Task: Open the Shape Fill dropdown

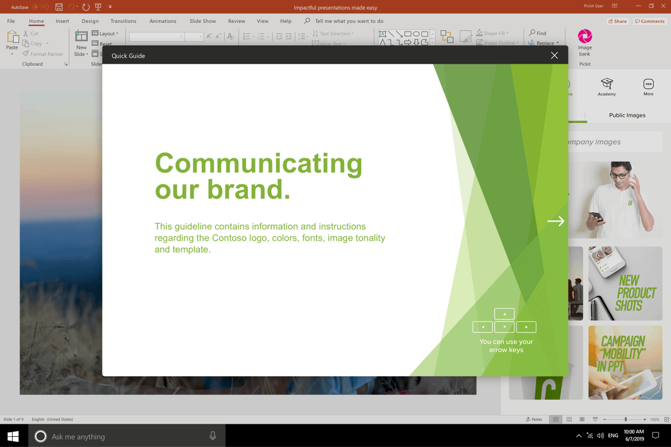Action: coord(492,34)
